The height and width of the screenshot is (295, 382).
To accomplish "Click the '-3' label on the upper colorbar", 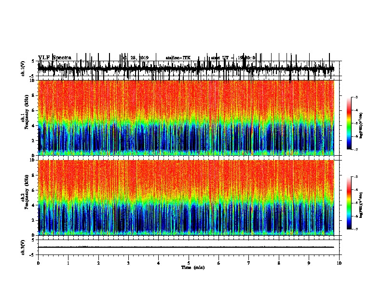I will click(356, 97).
